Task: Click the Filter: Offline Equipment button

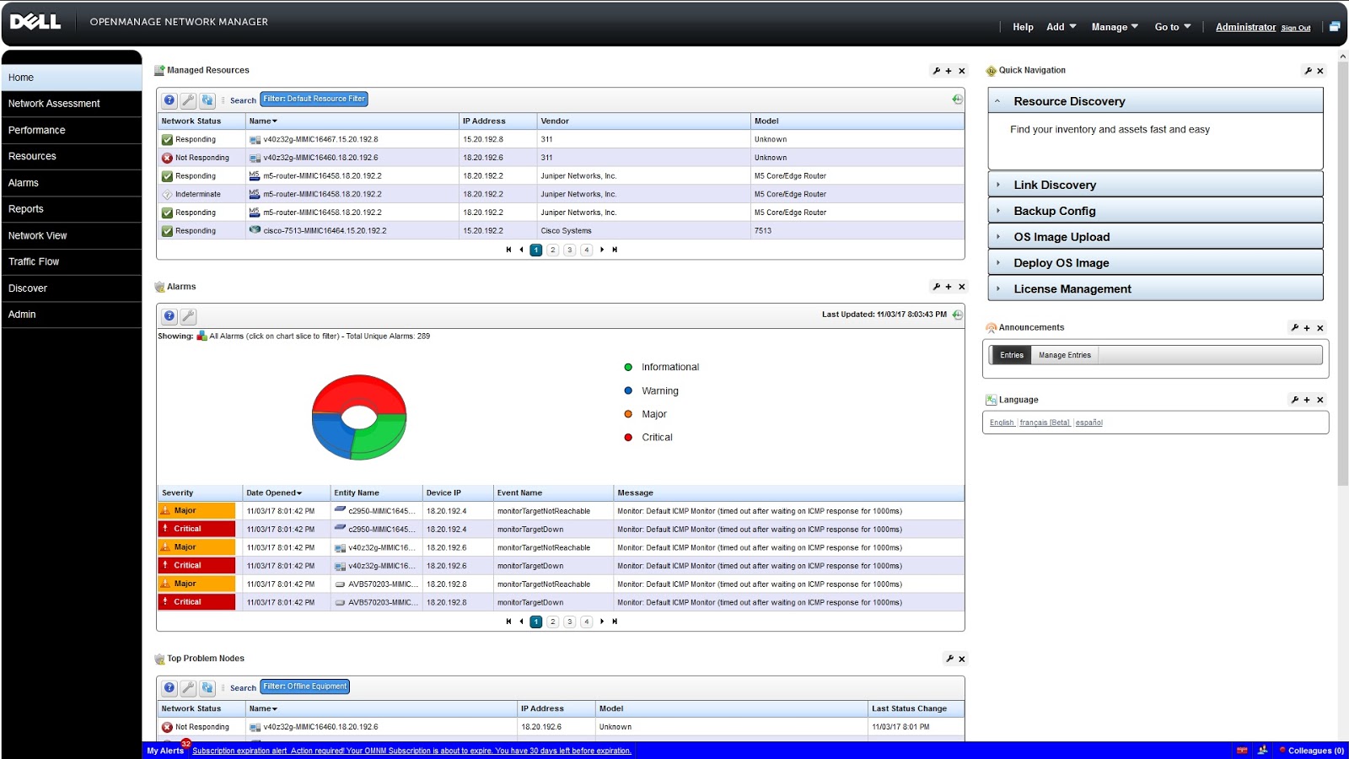Action: click(304, 686)
